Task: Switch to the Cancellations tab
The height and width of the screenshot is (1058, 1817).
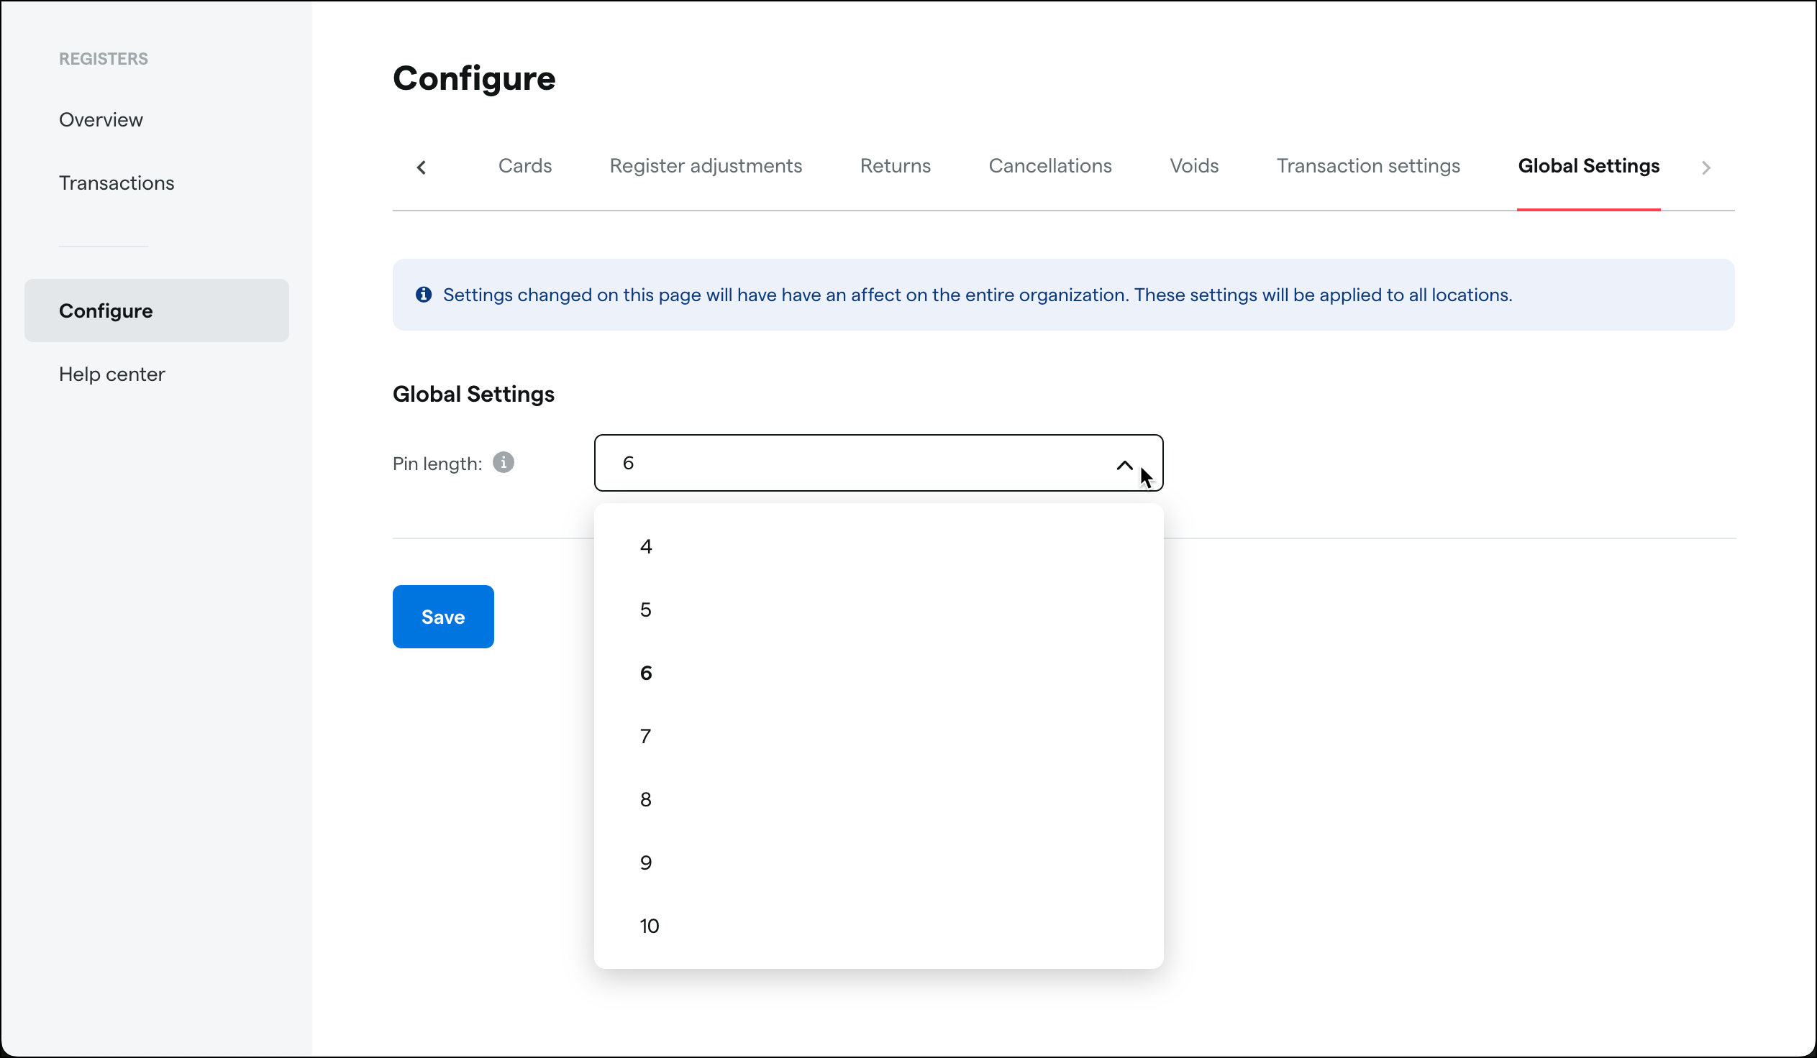Action: click(x=1049, y=165)
